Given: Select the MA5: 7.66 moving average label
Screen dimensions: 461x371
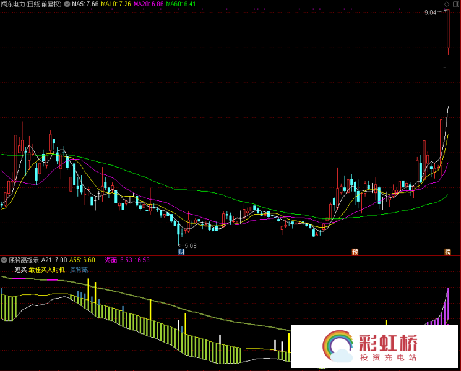Looking at the screenshot, I should 85,4.
